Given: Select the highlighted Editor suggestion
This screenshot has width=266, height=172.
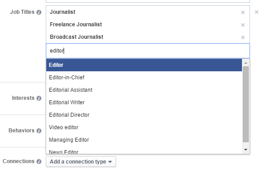Looking at the screenshot, I should tap(144, 65).
